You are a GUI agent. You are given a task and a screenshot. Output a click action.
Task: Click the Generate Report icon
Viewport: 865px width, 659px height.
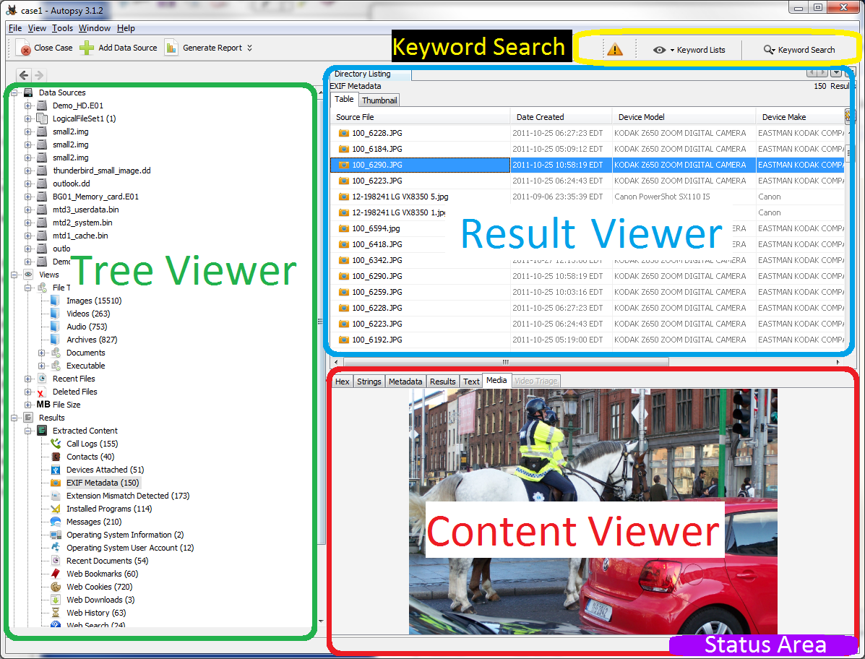tap(171, 48)
